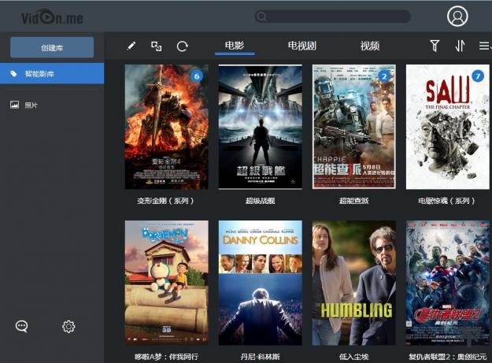
Task: Click the title 丹尼·科林斯
Action: (x=260, y=357)
